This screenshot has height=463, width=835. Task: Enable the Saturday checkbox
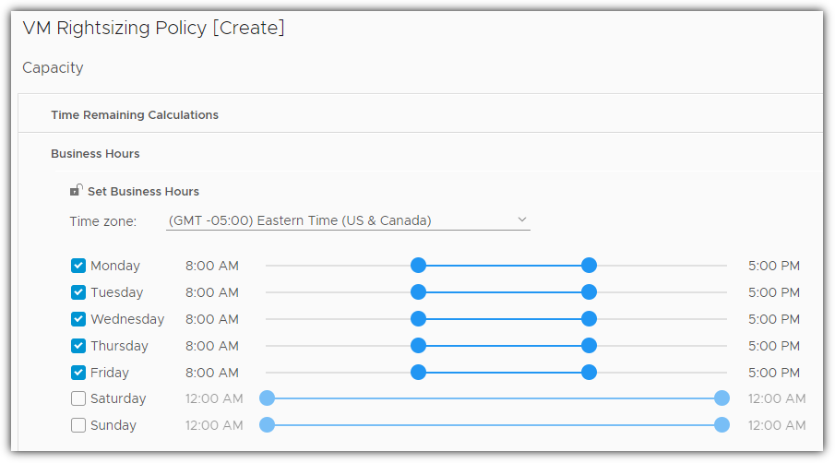(78, 399)
